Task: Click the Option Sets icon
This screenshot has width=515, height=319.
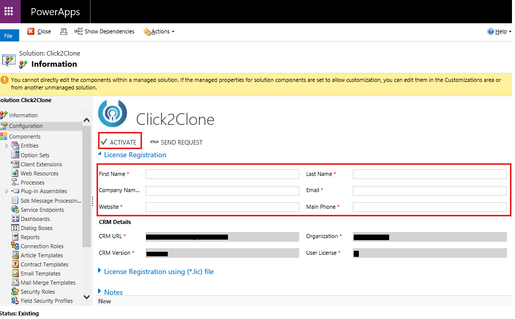Action: (15, 155)
